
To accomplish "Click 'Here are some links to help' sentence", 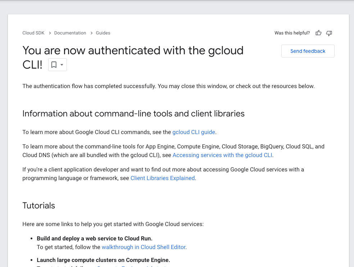I will click(113, 224).
